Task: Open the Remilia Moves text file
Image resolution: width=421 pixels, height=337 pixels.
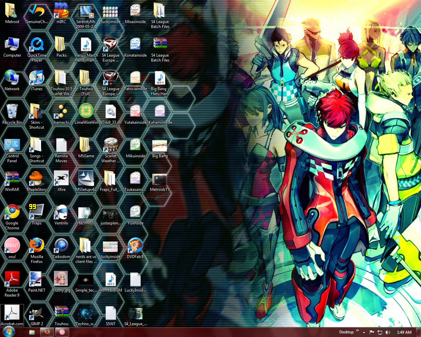Action: pos(62,150)
